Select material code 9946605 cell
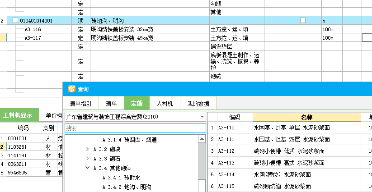 [x=24, y=172]
